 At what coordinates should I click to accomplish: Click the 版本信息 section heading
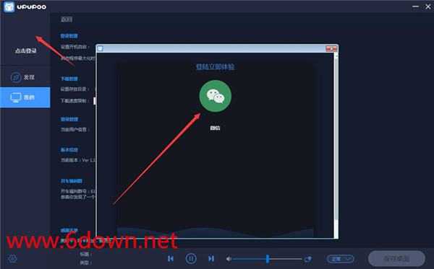point(69,150)
